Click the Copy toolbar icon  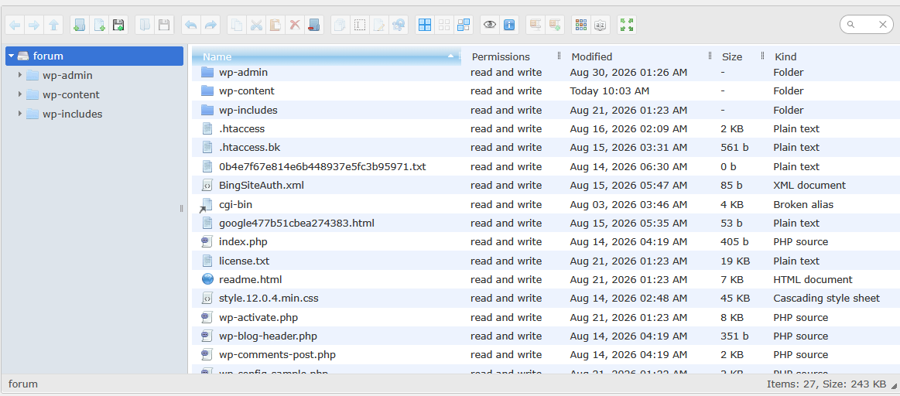pos(237,25)
